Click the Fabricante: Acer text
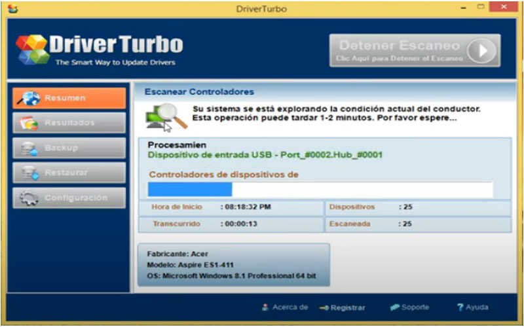 (178, 254)
